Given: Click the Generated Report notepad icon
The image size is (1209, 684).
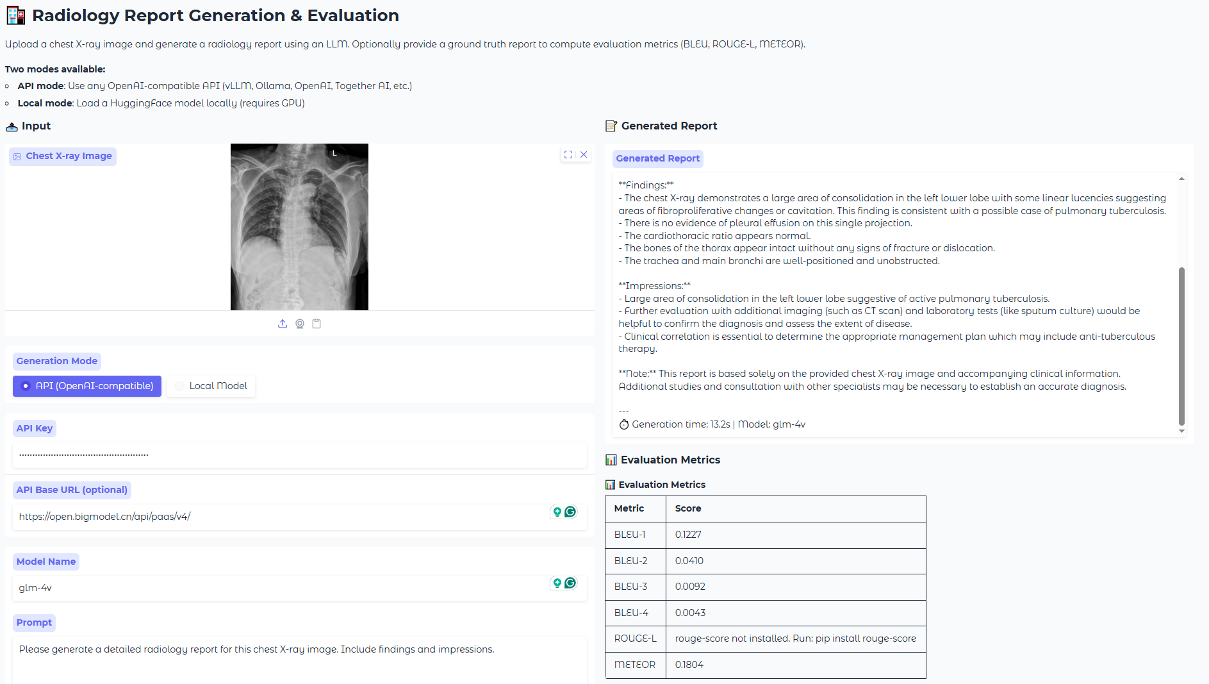Looking at the screenshot, I should pyautogui.click(x=611, y=126).
